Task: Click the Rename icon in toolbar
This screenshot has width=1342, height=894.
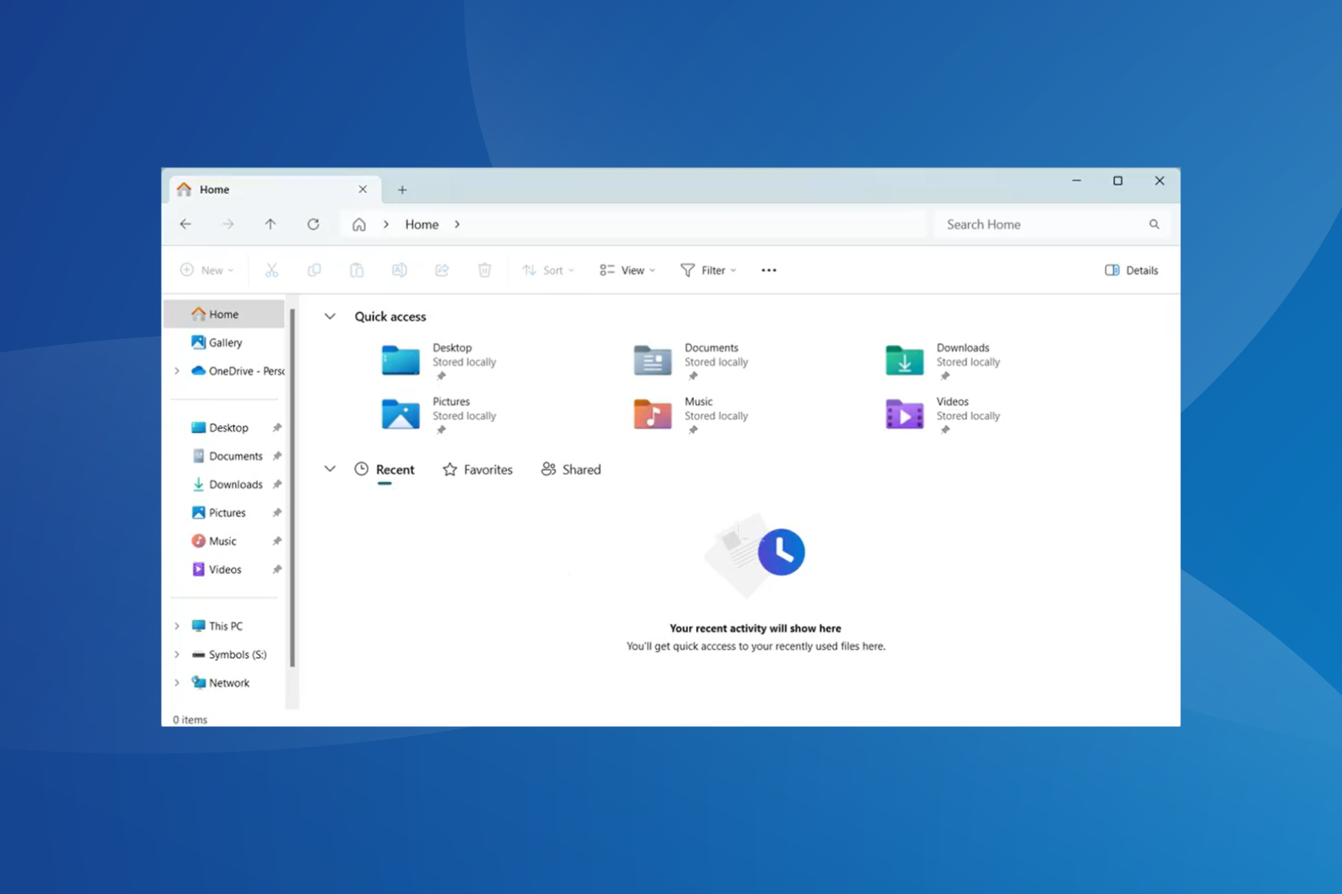Action: click(399, 270)
